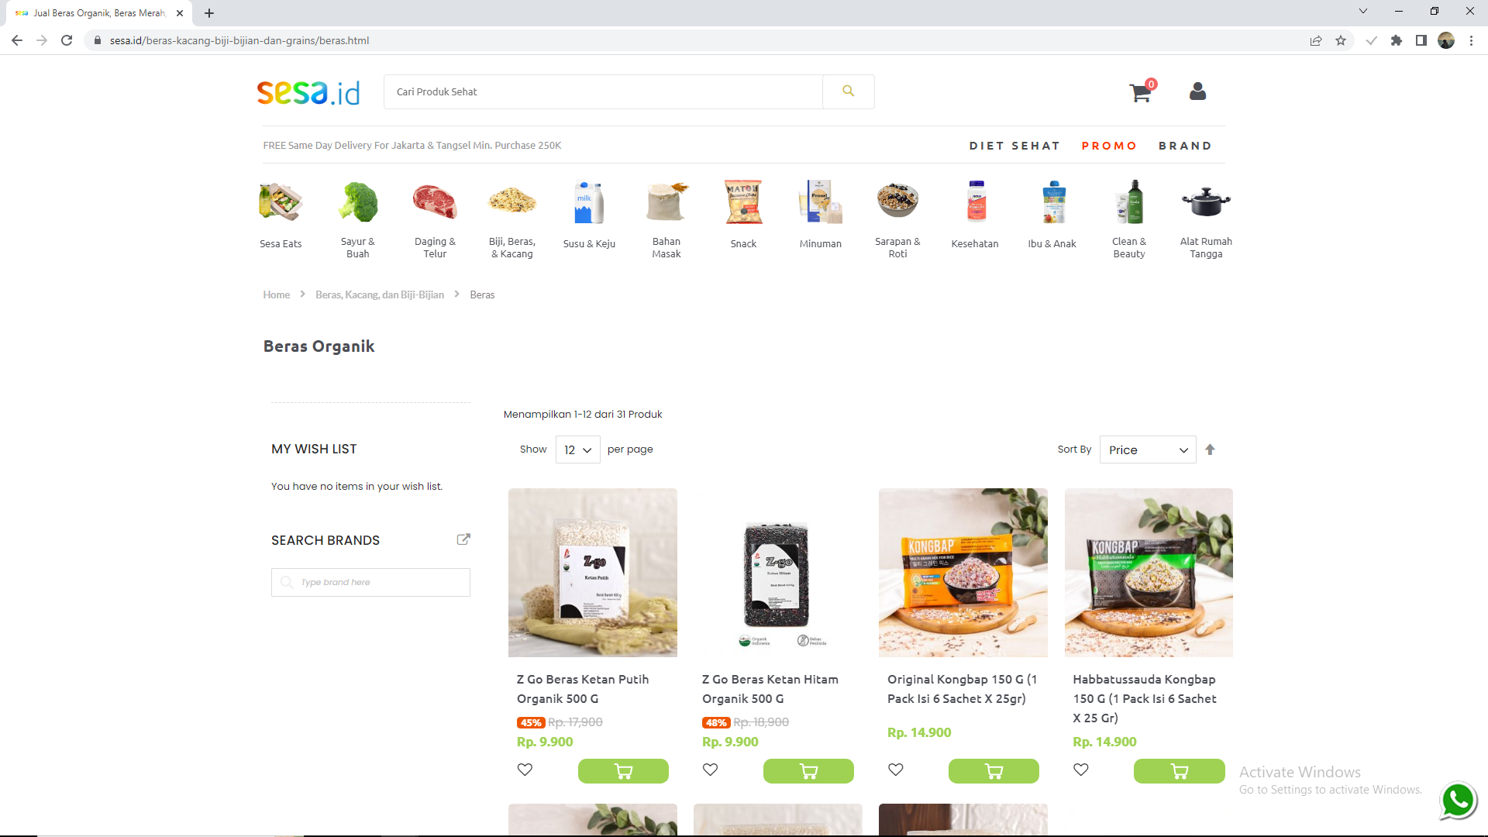Click the Type brand here field
1488x837 pixels.
coord(370,582)
